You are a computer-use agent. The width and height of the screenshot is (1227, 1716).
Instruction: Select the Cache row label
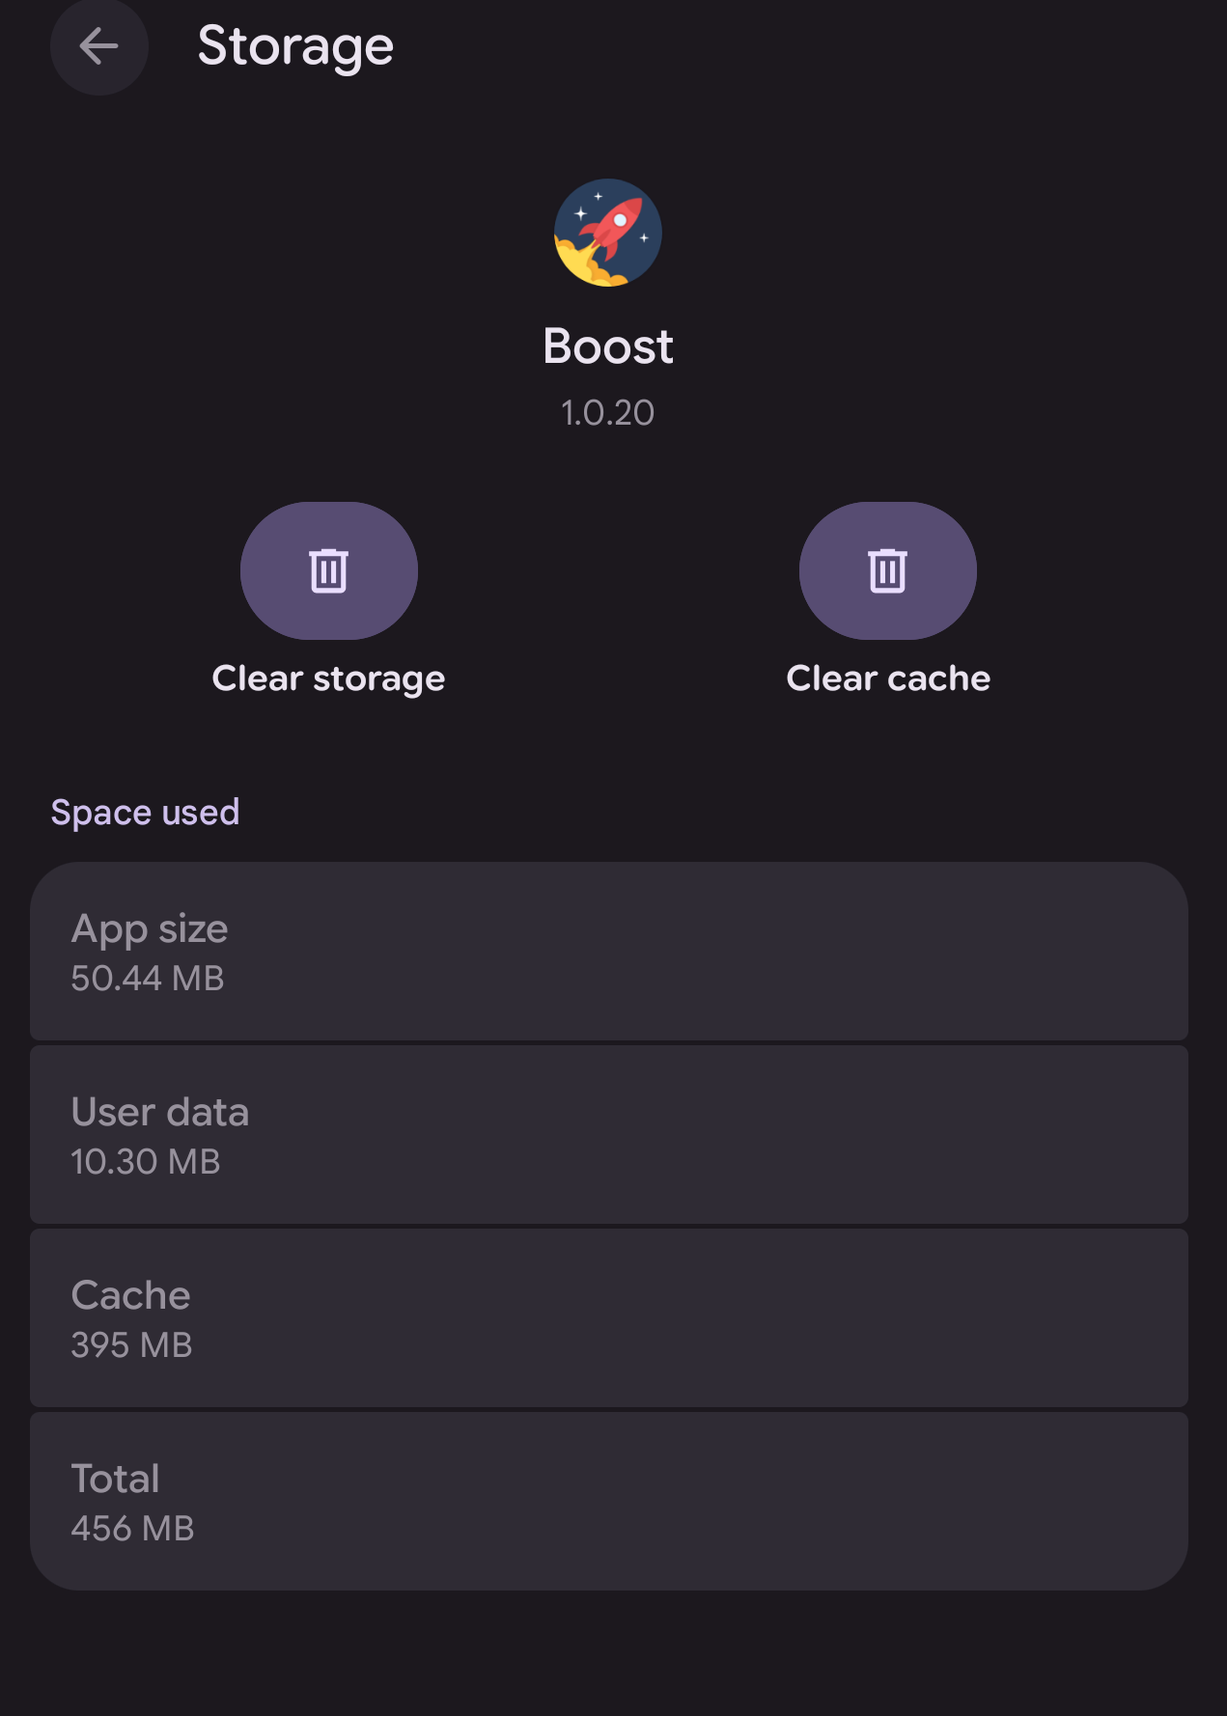coord(130,1295)
